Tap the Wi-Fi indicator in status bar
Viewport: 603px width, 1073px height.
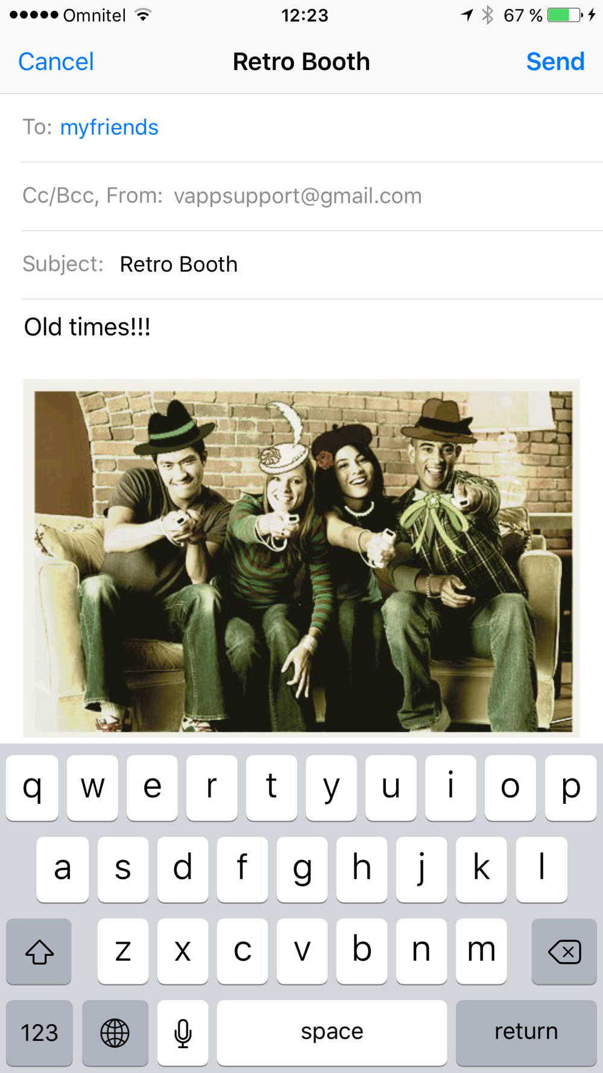tap(143, 15)
